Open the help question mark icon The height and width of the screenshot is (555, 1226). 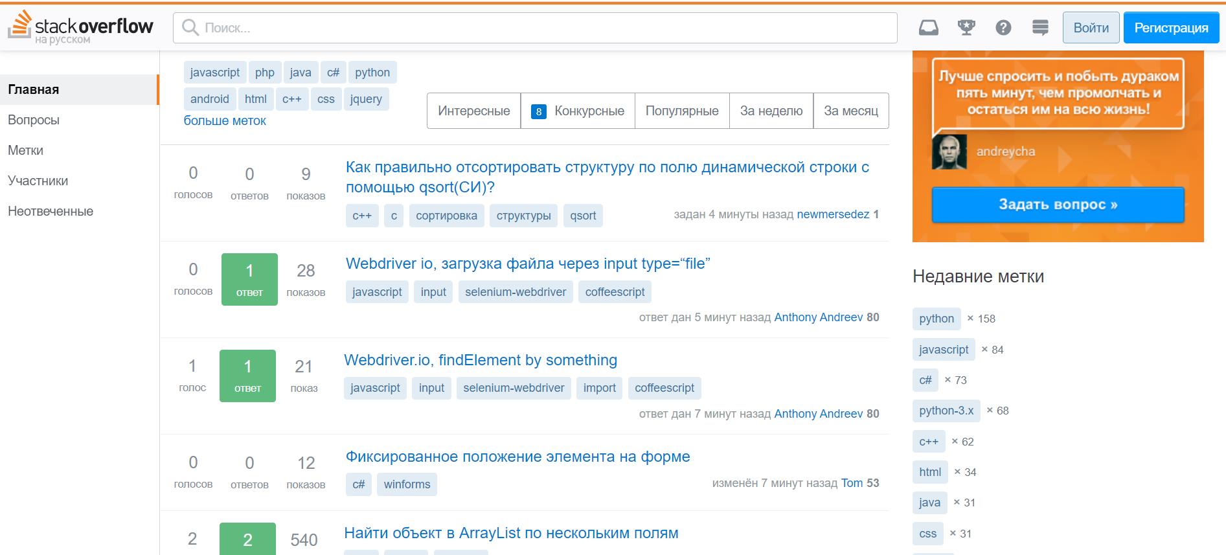click(x=1003, y=28)
